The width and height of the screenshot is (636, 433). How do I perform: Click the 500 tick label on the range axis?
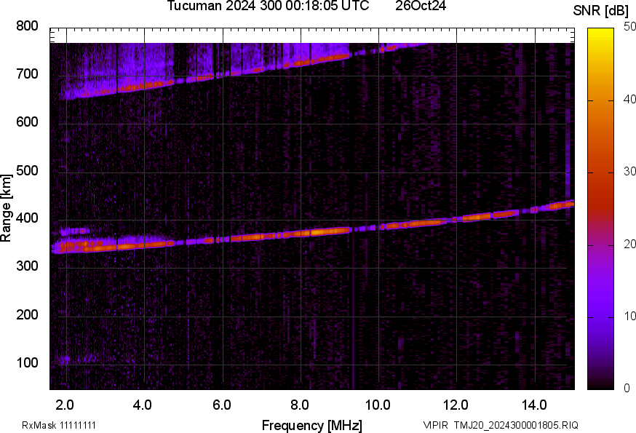tap(28, 171)
